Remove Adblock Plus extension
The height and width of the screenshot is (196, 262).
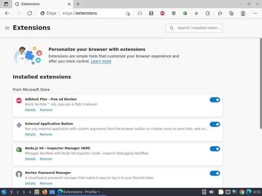(46, 110)
